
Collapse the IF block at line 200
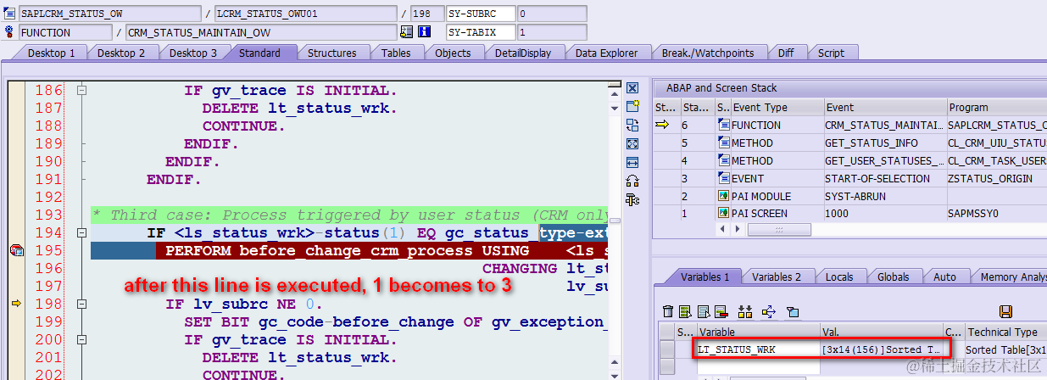click(81, 339)
